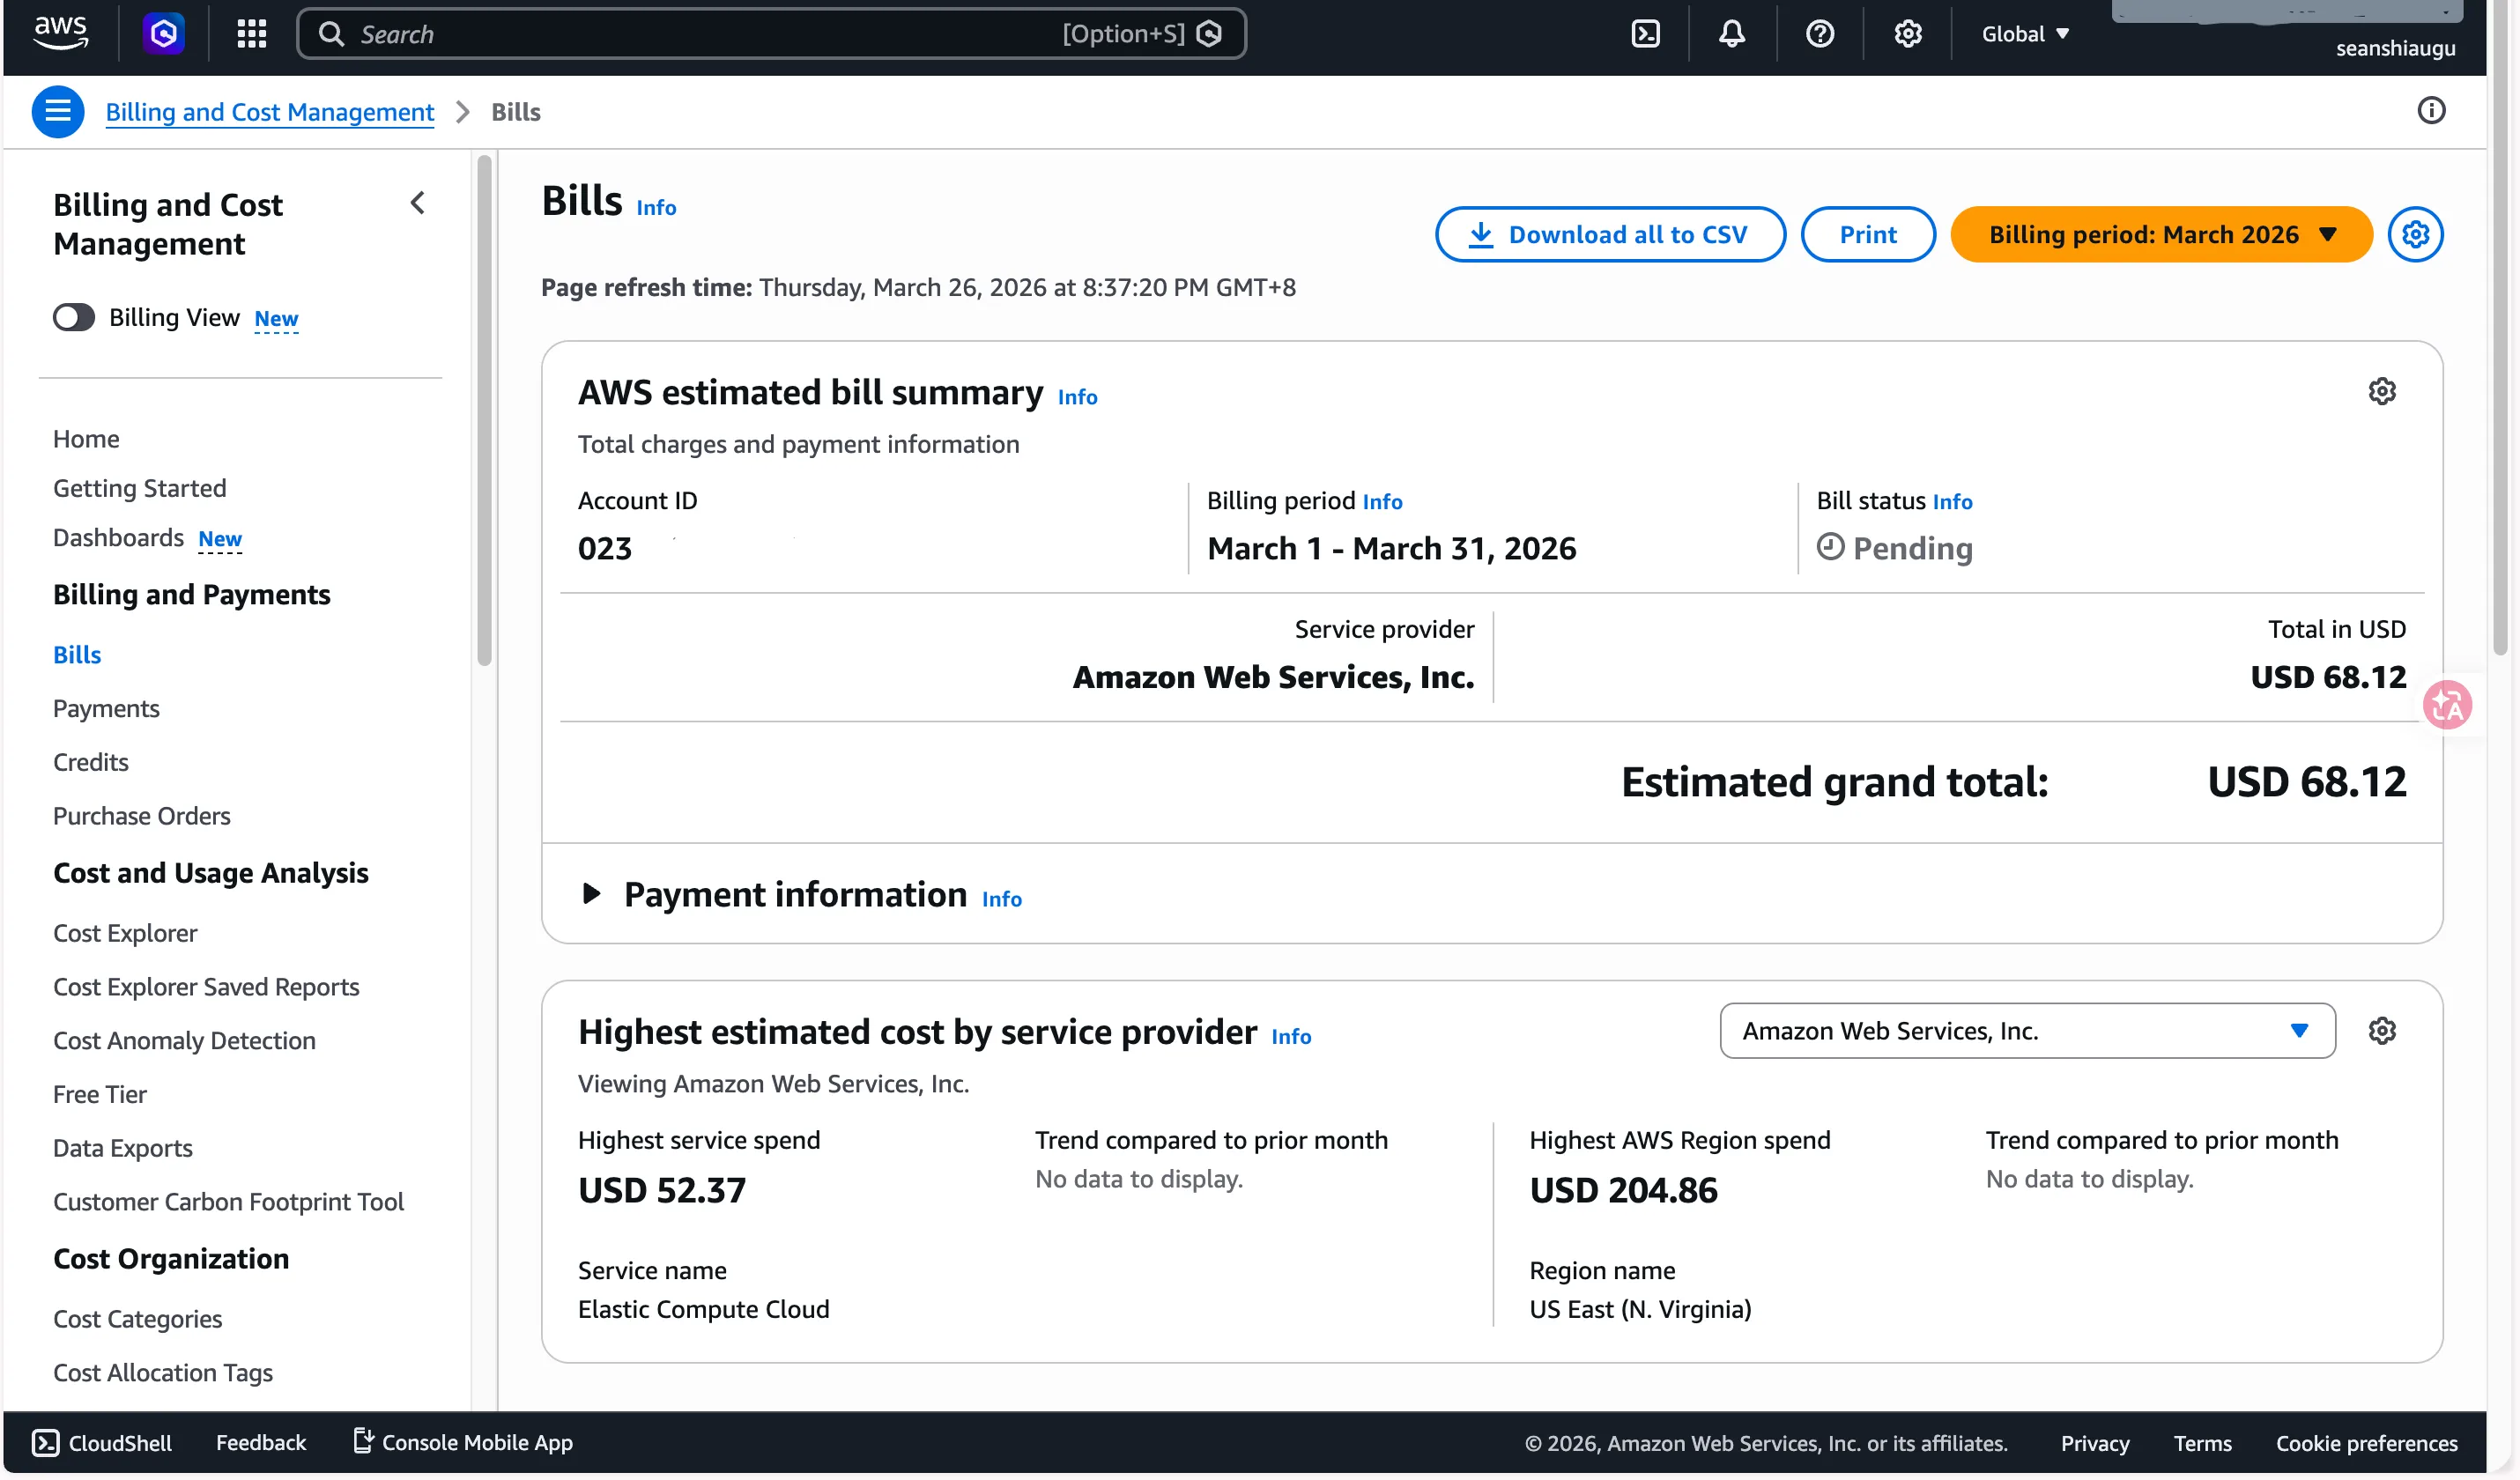The image size is (2520, 1480).
Task: Open Cost Allocation Tags in the sidebar
Action: [x=163, y=1373]
